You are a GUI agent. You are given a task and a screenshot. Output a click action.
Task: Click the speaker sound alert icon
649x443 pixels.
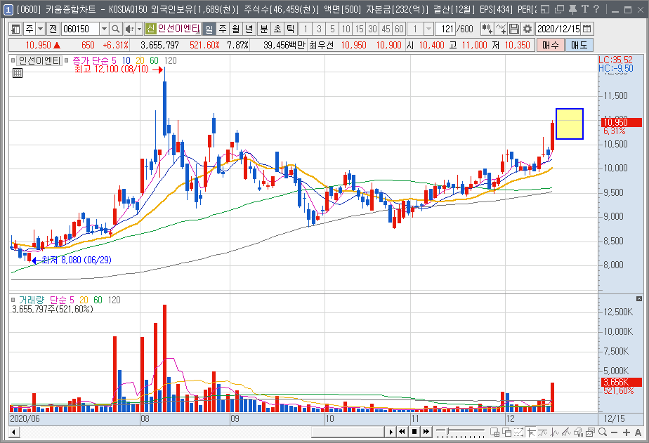click(x=129, y=29)
